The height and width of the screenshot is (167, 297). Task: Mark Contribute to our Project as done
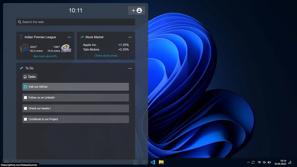26,119
